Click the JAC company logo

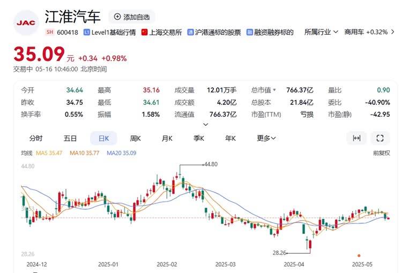click(x=26, y=23)
